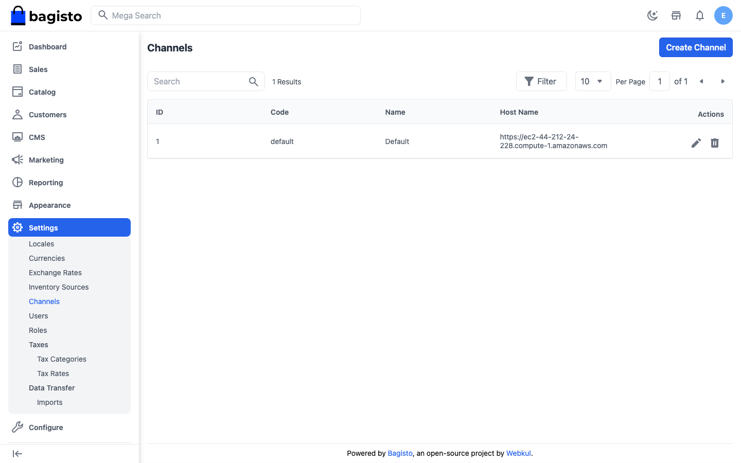Screen dimensions: 741x463
Task: Focus the Mega Search field
Action: (225, 15)
